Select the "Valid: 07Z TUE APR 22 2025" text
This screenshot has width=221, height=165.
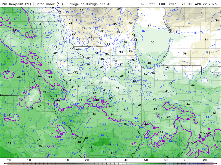[193, 4]
